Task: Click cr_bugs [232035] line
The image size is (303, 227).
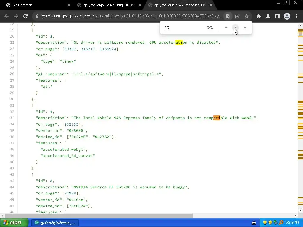Action: (x=59, y=124)
